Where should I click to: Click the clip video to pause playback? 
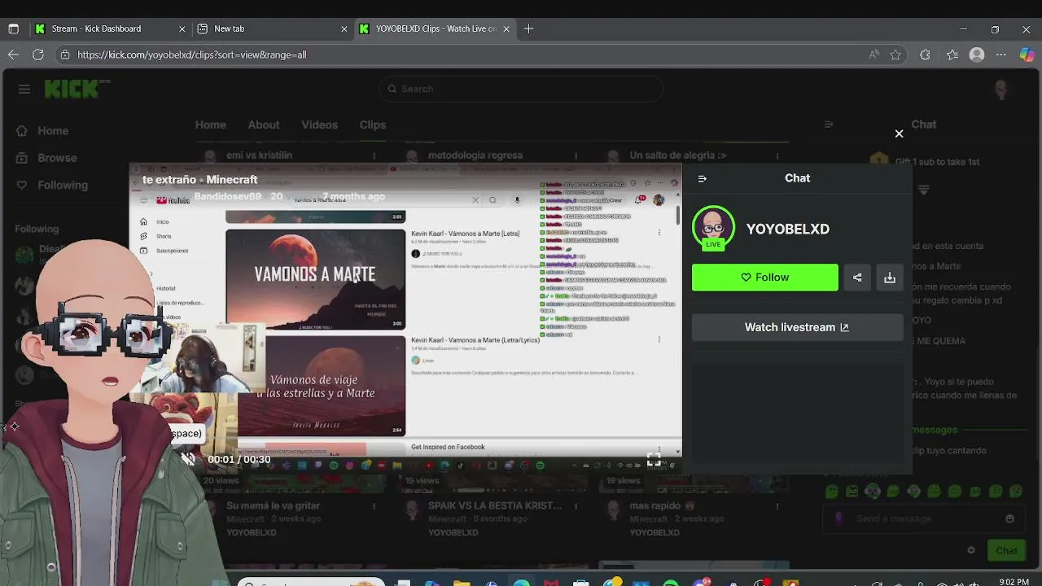[x=405, y=317]
